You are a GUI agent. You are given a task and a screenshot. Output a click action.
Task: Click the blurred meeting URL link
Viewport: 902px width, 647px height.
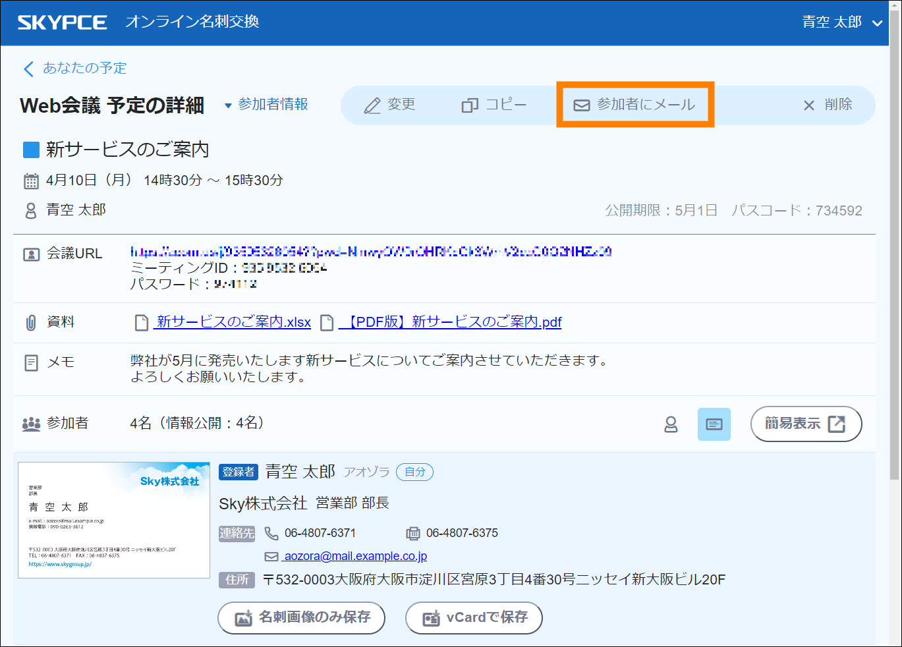pyautogui.click(x=370, y=252)
